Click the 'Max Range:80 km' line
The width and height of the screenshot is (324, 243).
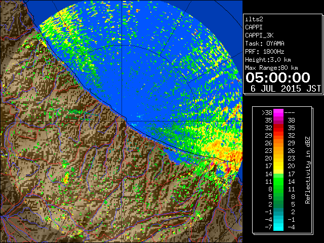click(x=271, y=68)
